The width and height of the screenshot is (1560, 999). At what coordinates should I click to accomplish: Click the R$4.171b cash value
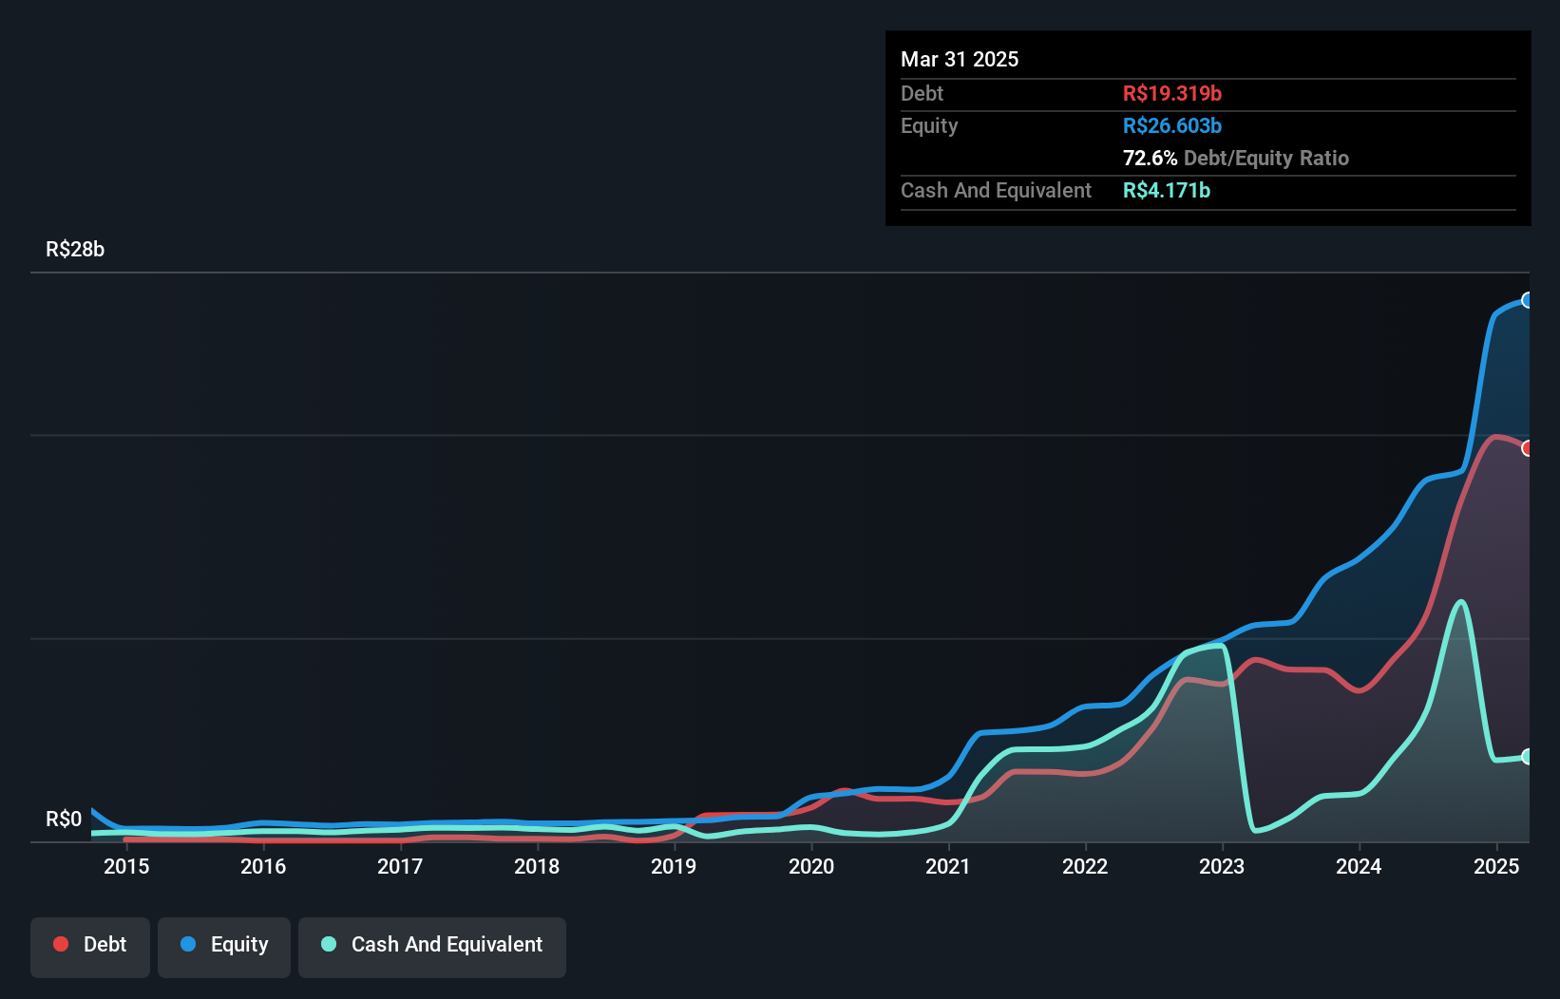pos(1167,190)
